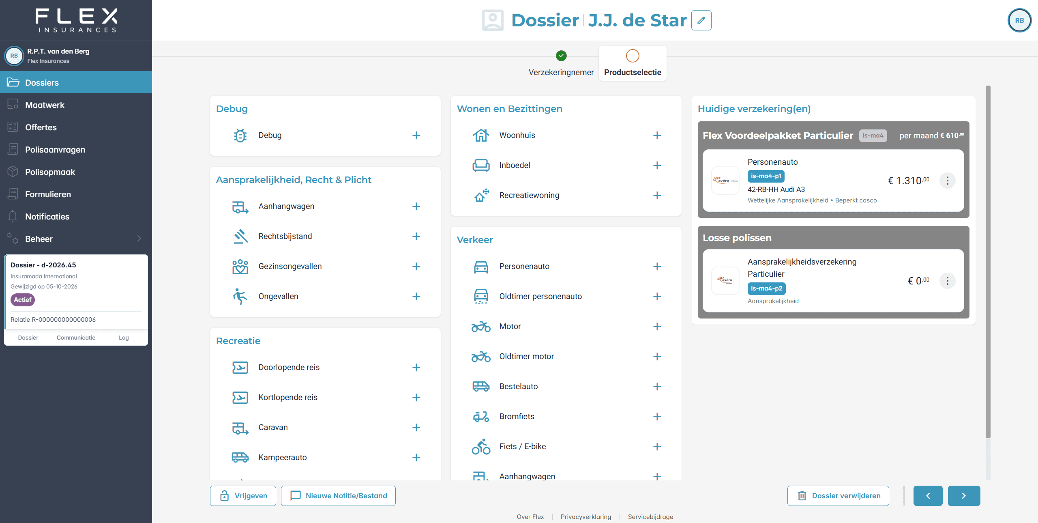
Task: Switch to the Verzekeringnemer step
Action: coord(561,64)
